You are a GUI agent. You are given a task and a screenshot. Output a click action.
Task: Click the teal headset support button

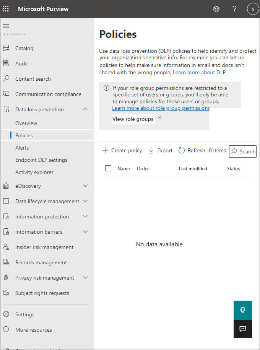point(242,310)
